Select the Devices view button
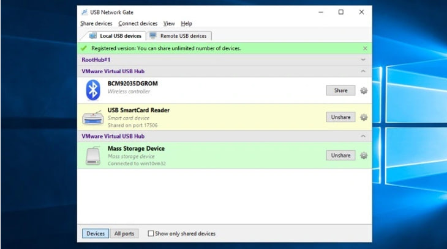The width and height of the screenshot is (447, 249). 96,233
